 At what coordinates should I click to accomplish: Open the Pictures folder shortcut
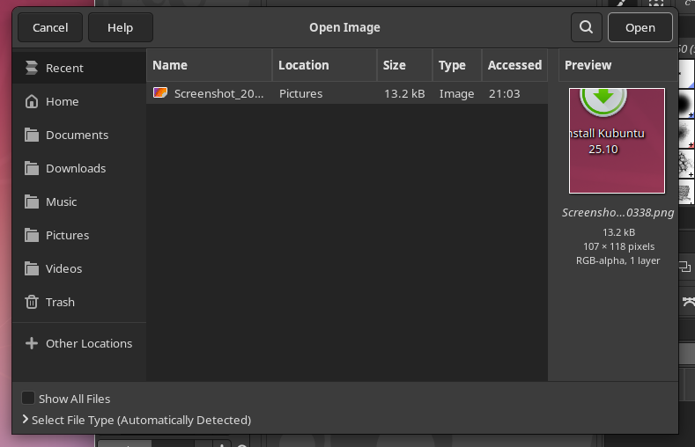pyautogui.click(x=67, y=235)
